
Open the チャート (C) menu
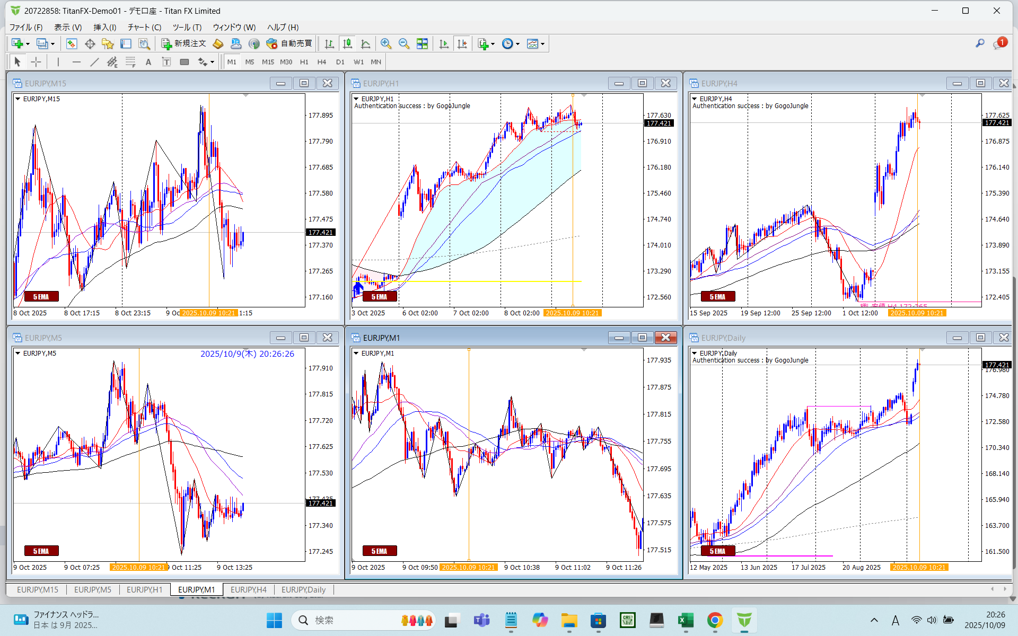[144, 27]
